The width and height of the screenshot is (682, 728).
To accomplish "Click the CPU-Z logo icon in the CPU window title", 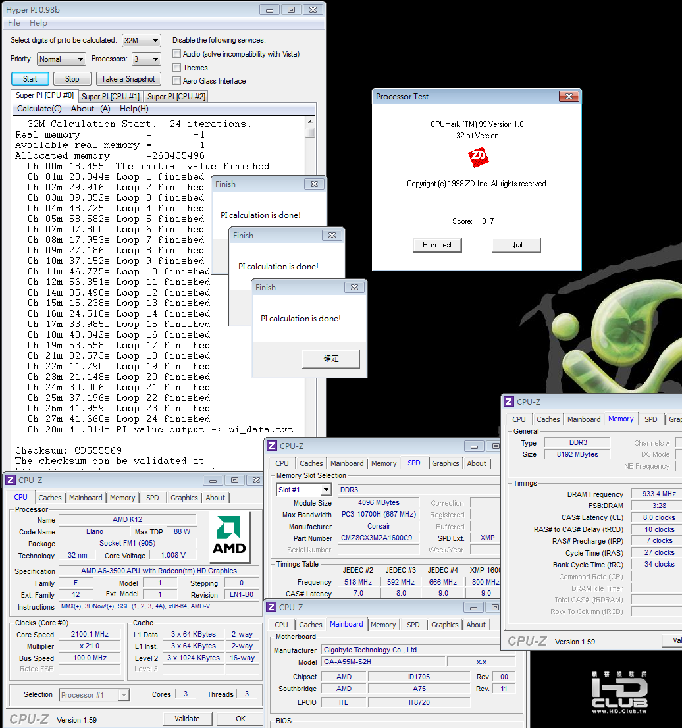I will pyautogui.click(x=11, y=480).
